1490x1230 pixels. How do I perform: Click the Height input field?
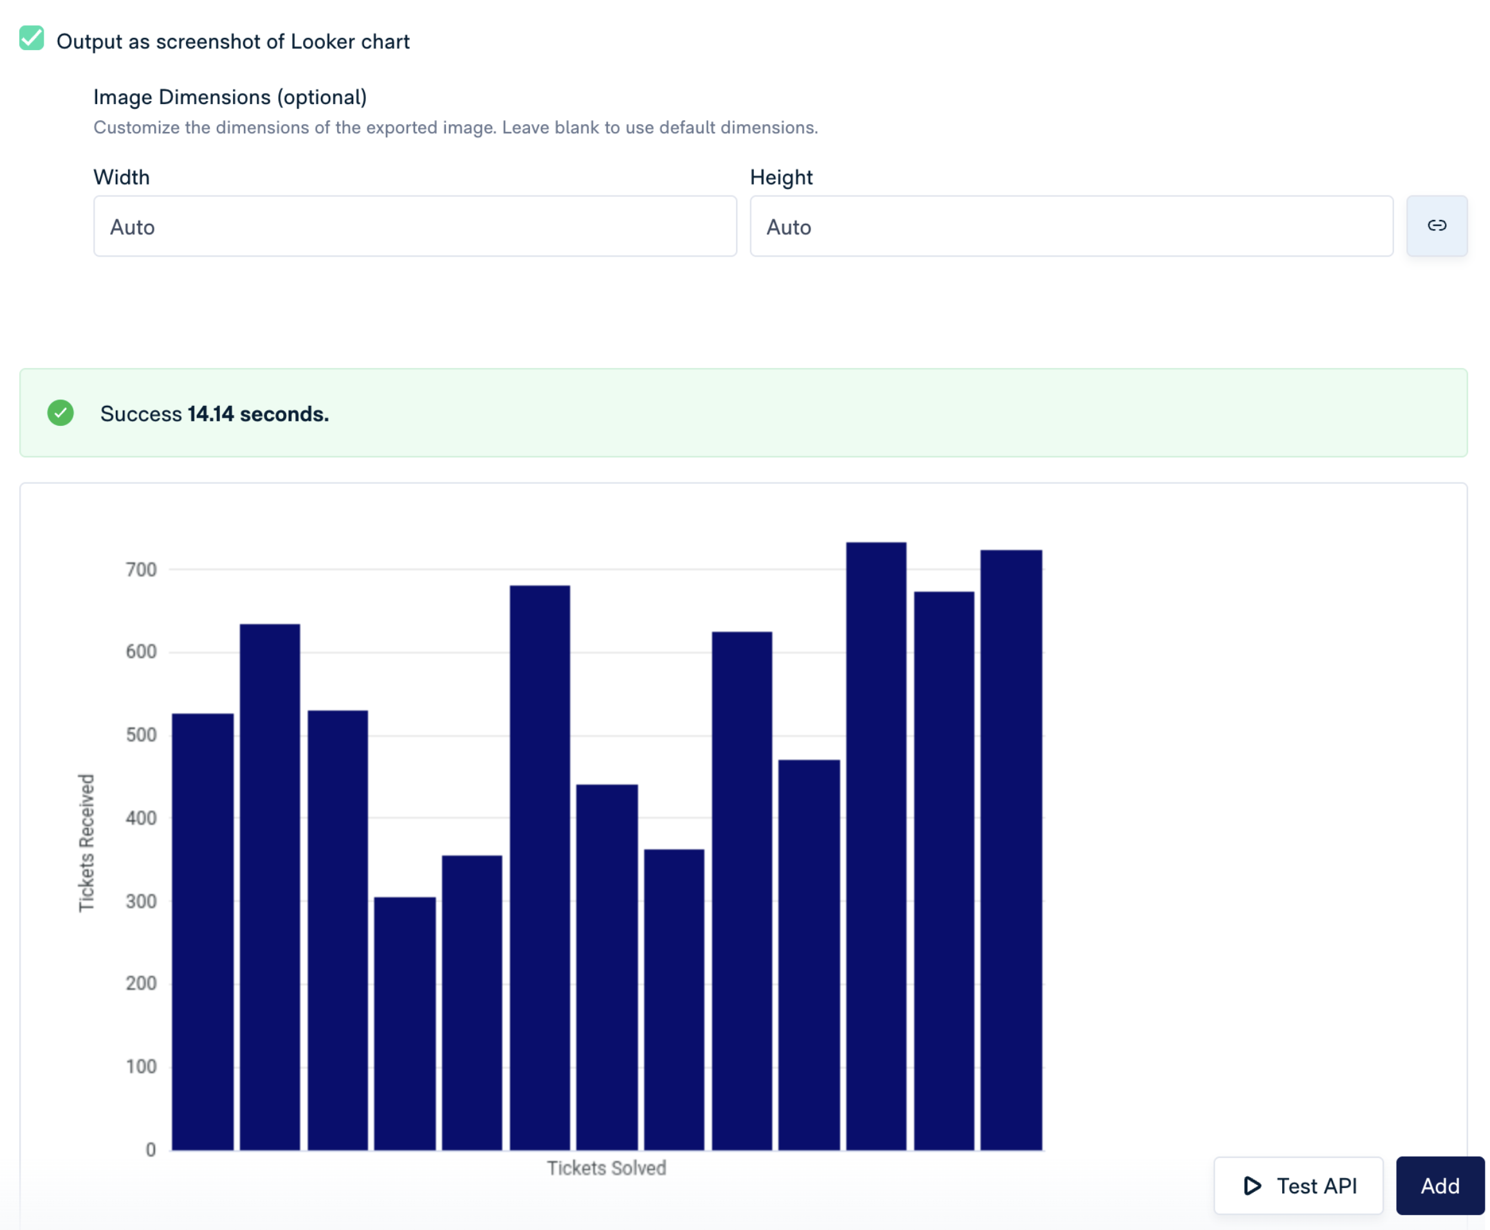pyautogui.click(x=1071, y=226)
